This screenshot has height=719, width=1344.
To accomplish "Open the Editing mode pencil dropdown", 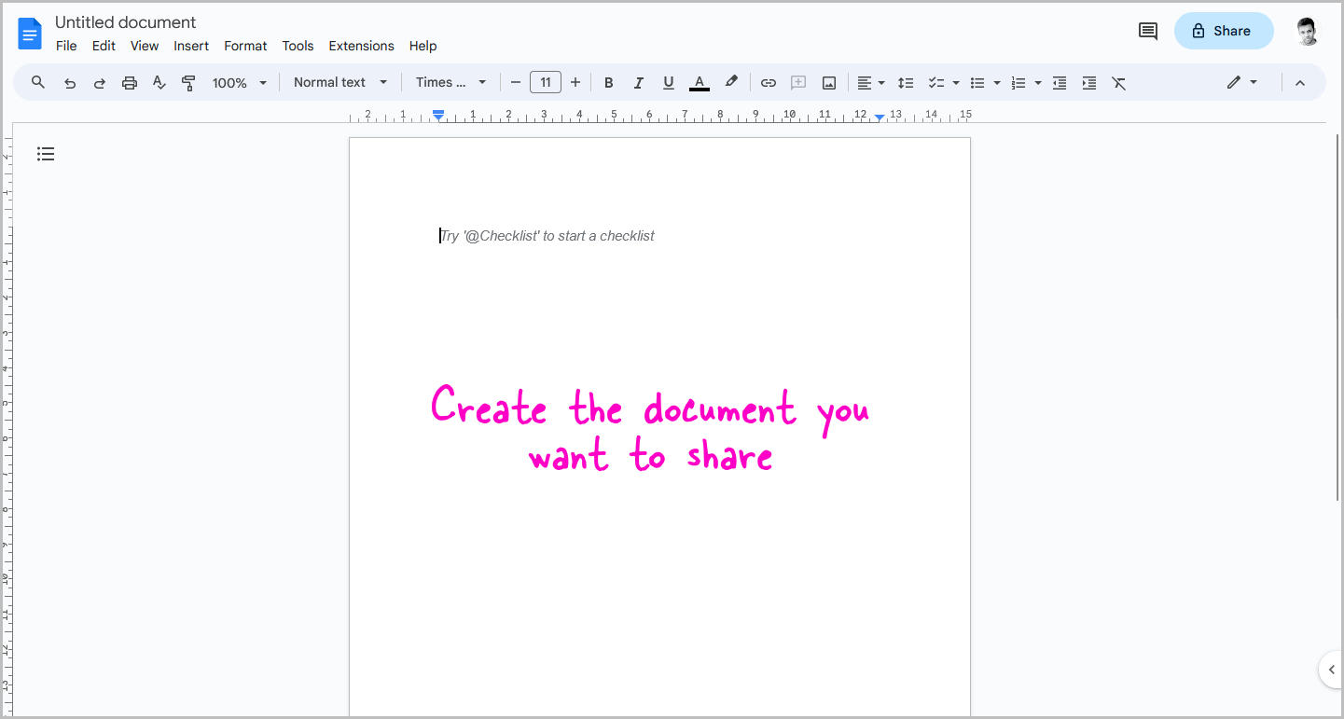I will pyautogui.click(x=1242, y=82).
